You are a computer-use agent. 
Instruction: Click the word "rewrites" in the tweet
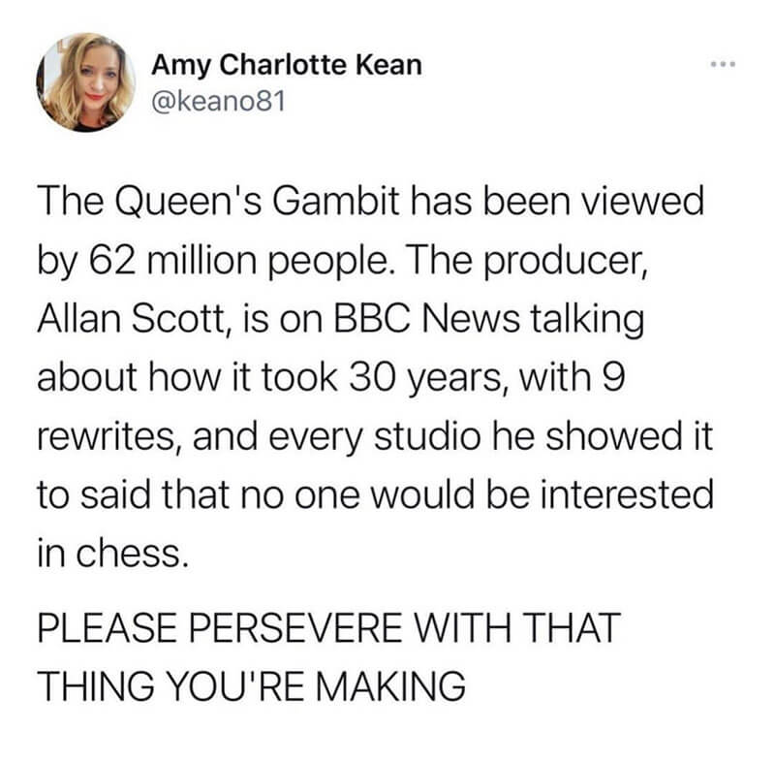click(x=106, y=435)
